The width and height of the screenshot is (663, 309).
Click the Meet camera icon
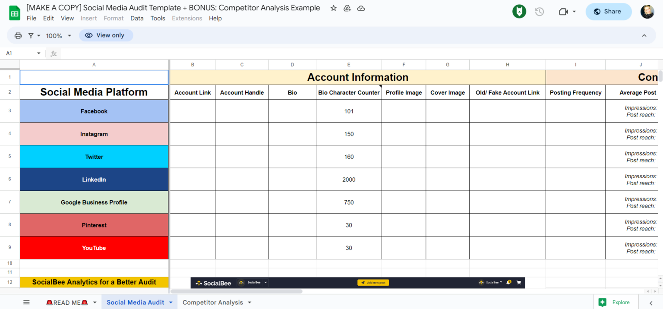pos(564,11)
